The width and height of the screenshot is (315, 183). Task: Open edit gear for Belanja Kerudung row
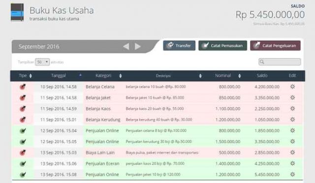[292, 120]
